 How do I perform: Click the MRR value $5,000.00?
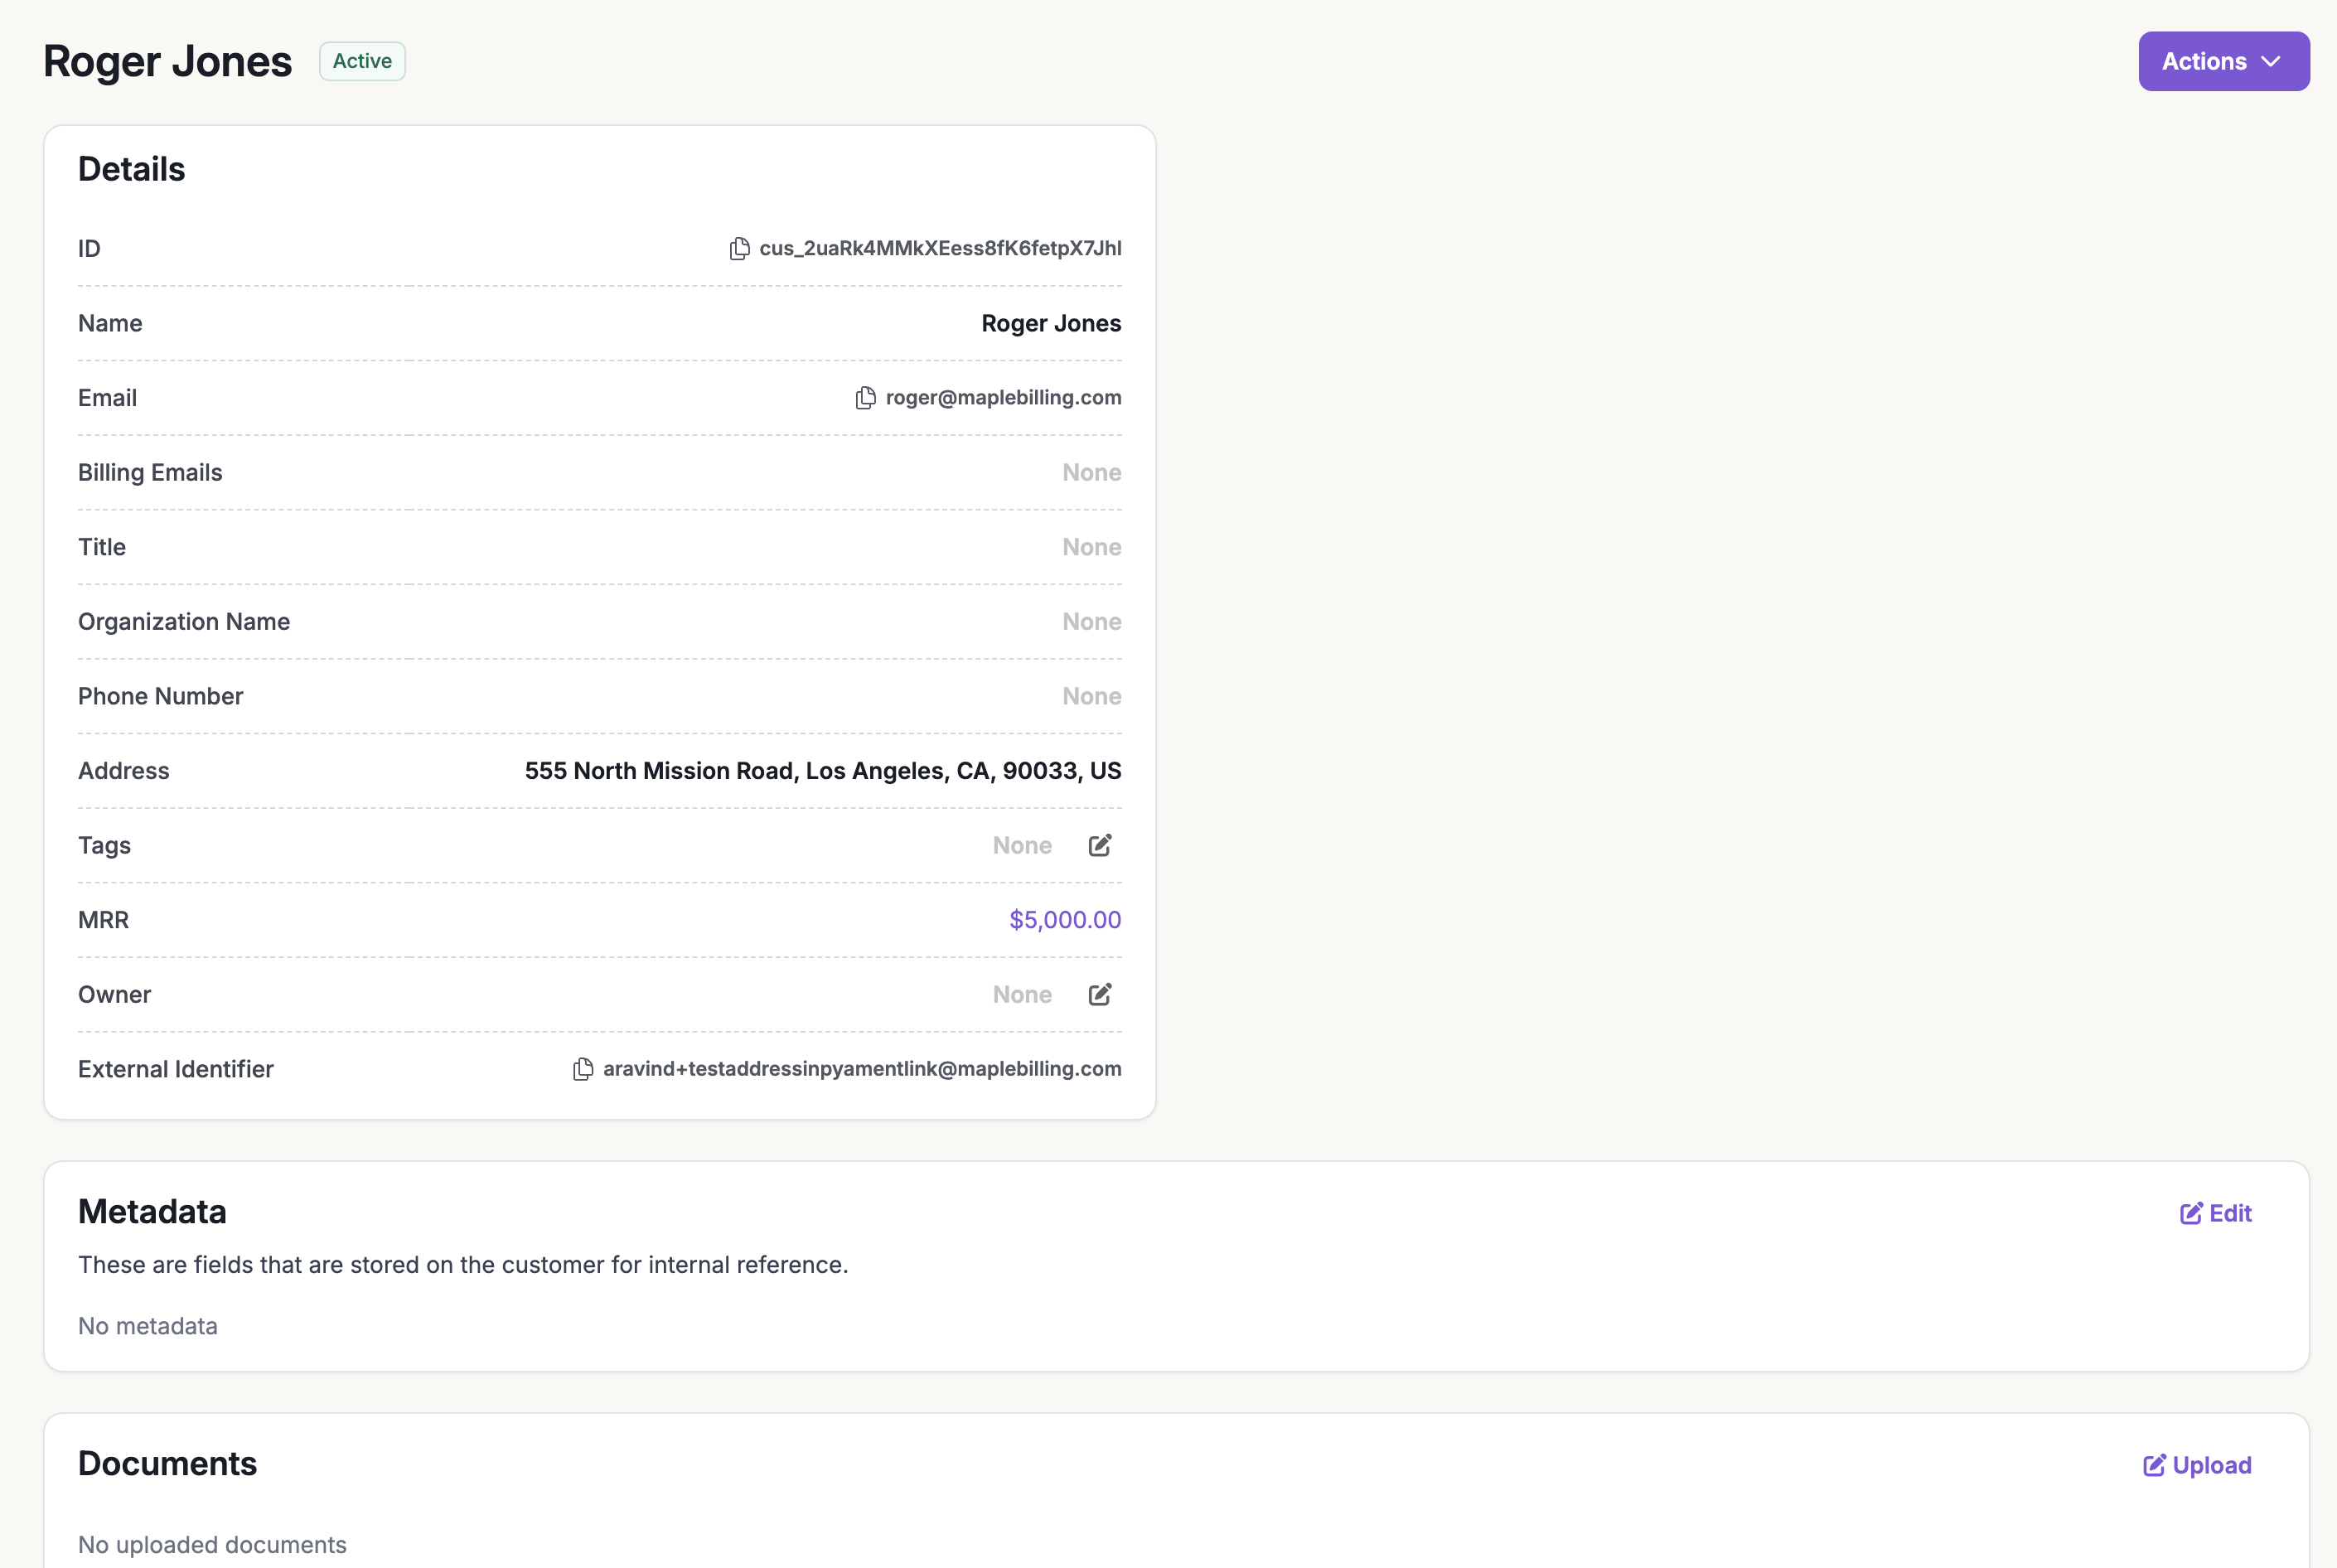tap(1064, 919)
